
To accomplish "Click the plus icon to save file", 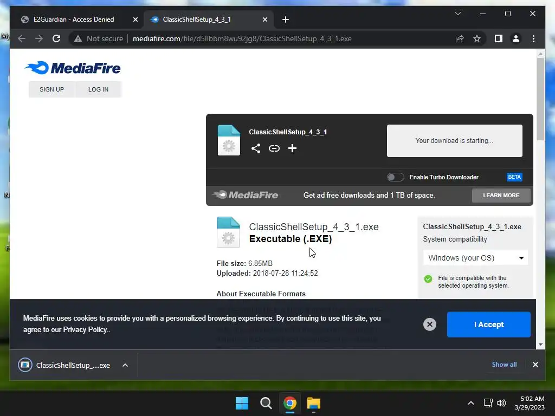I will point(292,148).
